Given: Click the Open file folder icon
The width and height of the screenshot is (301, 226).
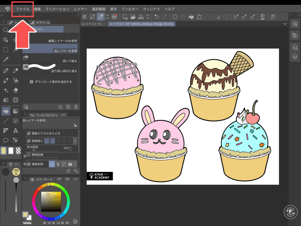Looking at the screenshot, I should click(133, 17).
